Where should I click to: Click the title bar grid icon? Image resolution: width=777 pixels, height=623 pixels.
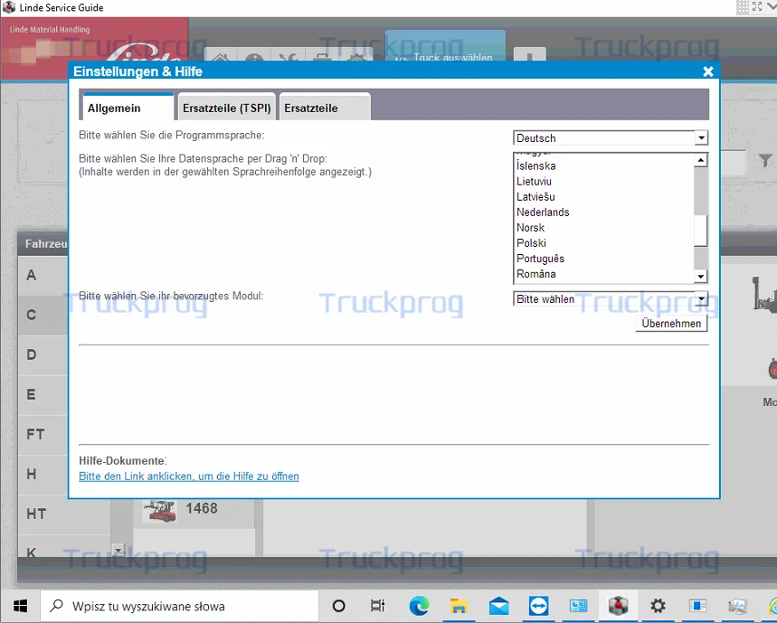point(743,6)
